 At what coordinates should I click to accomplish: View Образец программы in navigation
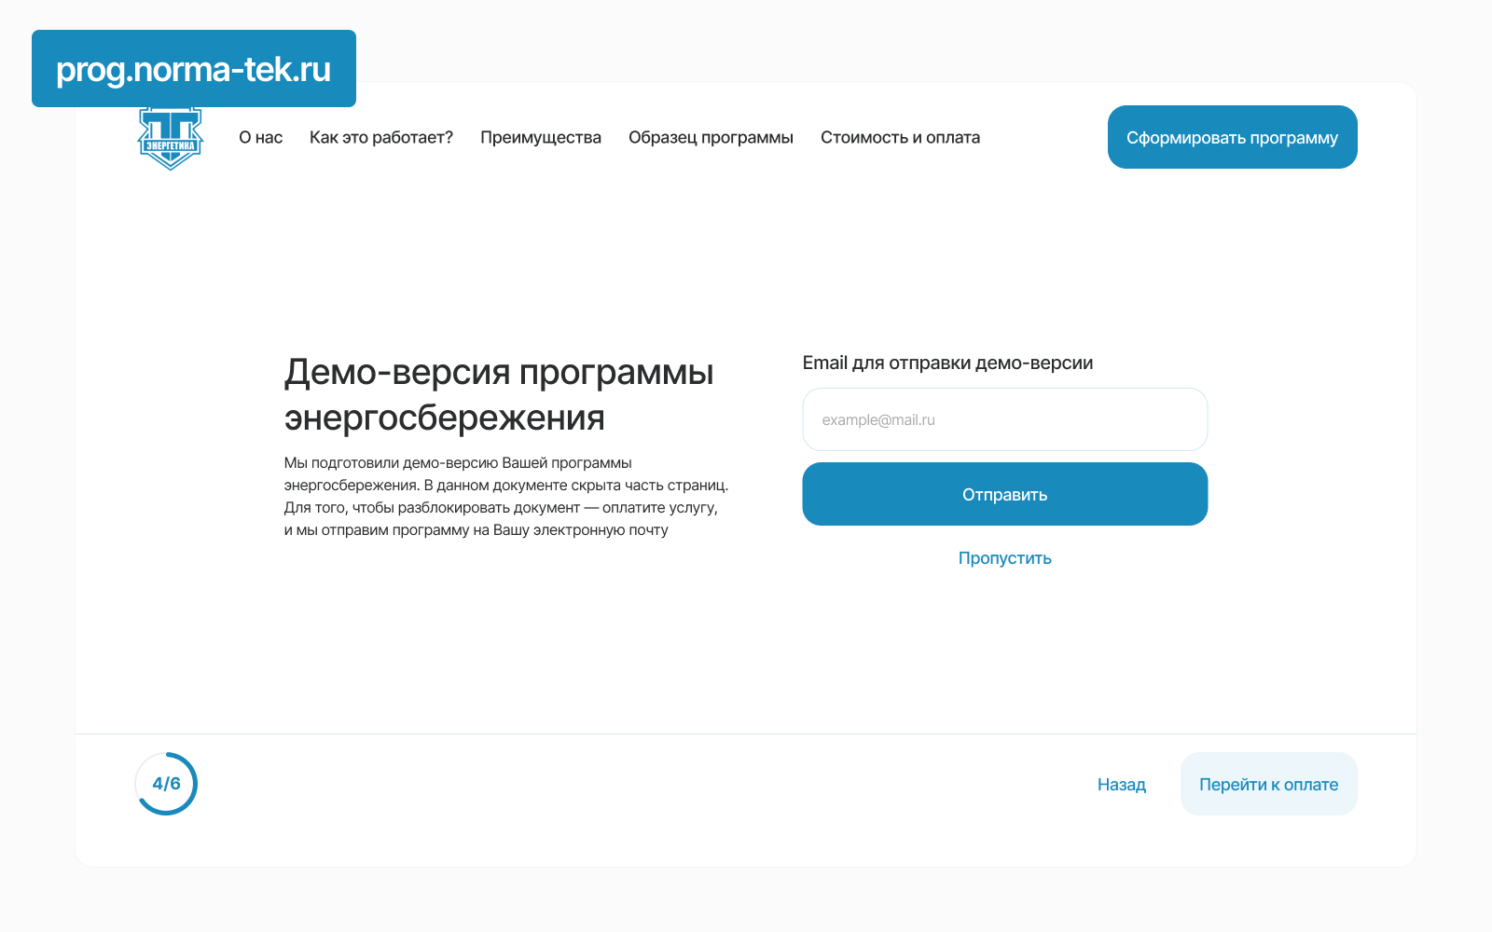(711, 138)
